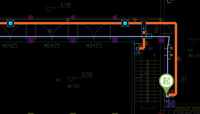Screen dimensions: 200x114
Task: Click the cyan box with downward arrow
Action: pyautogui.click(x=144, y=26)
